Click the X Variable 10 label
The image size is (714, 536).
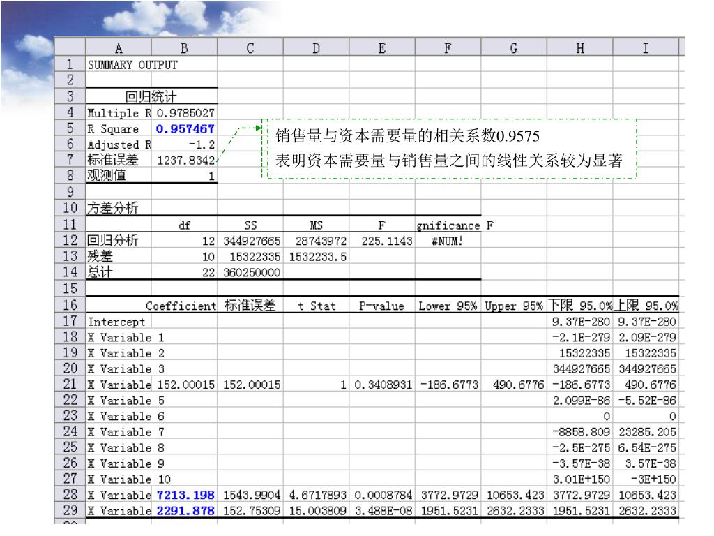tap(129, 479)
